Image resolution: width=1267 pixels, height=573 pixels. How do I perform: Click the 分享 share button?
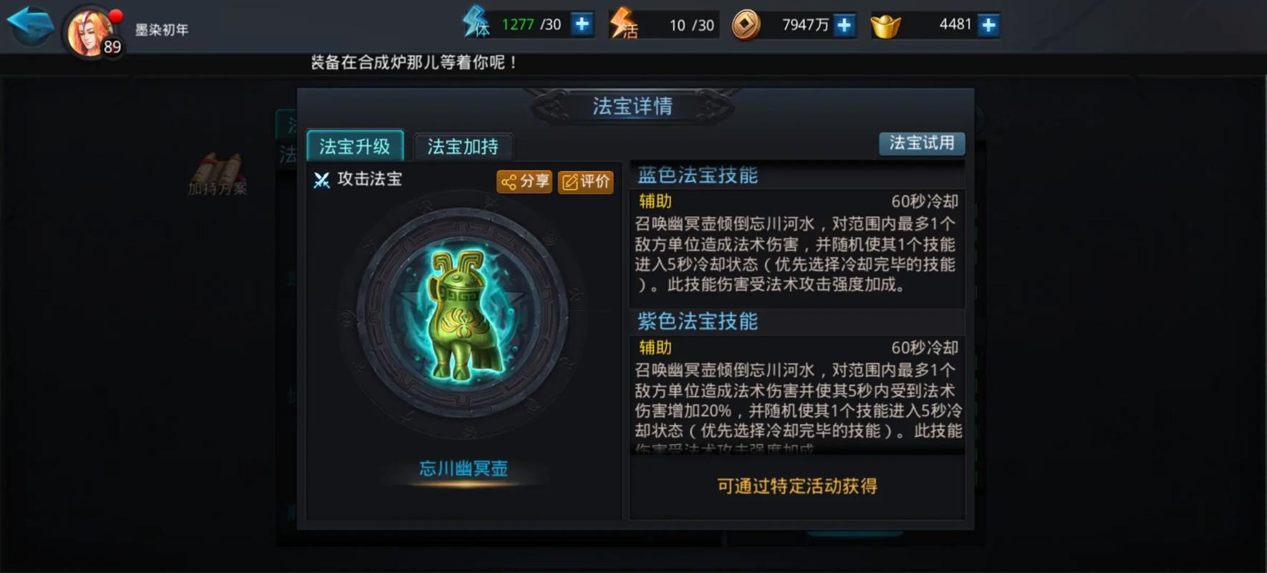(x=524, y=181)
